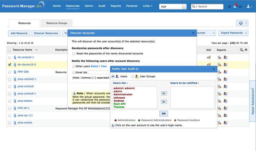The height and width of the screenshot is (151, 256).
Task: Tick select-all resources header checkbox
Action: click(9, 50)
